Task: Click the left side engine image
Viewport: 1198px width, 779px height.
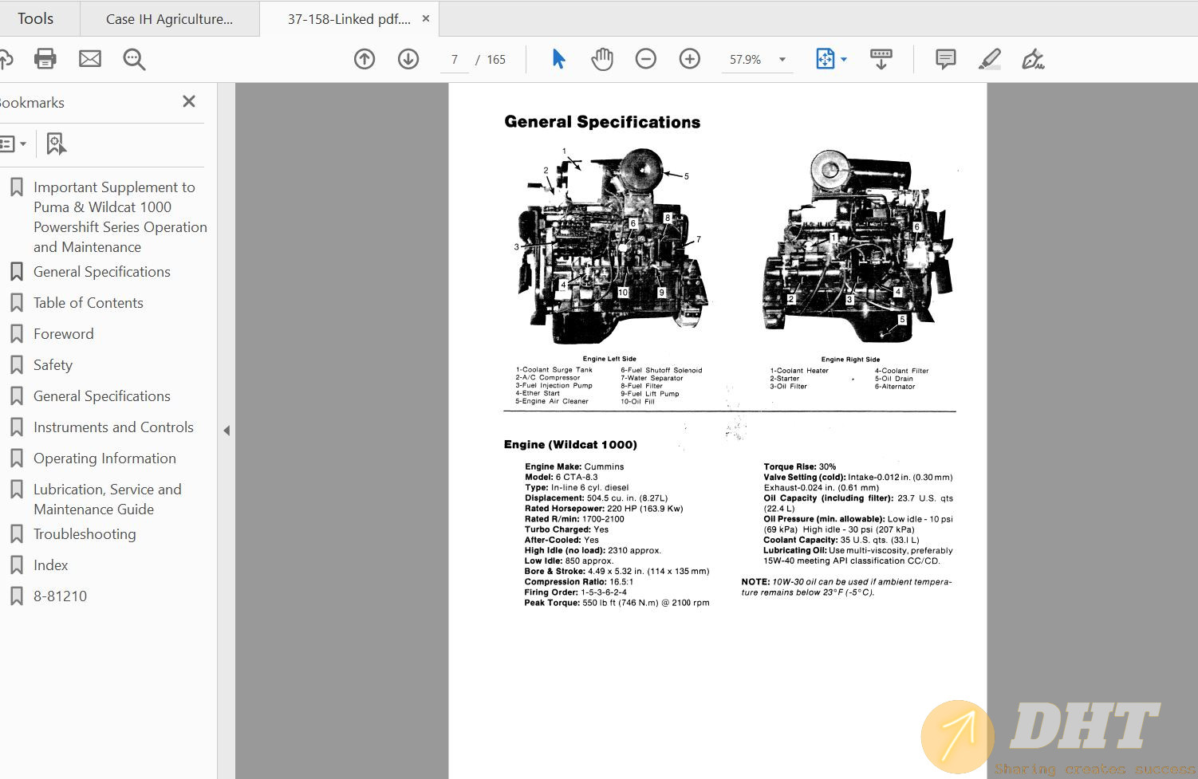Action: (x=610, y=246)
